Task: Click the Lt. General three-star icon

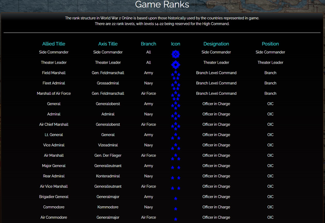Action: click(175, 136)
